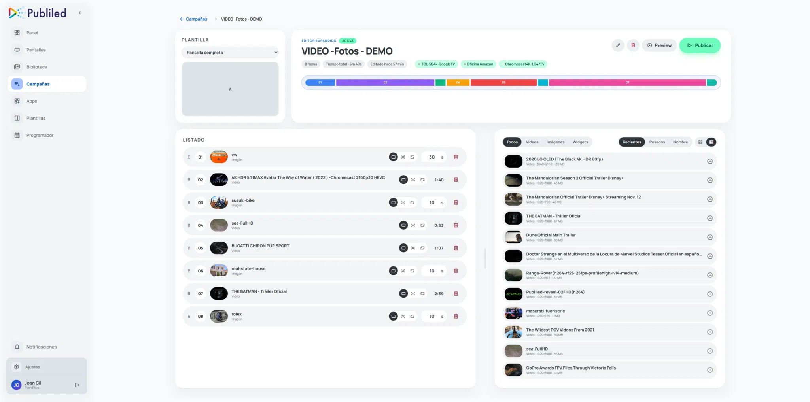Delete the suzuki-bike item from the list
The width and height of the screenshot is (810, 402).
456,202
